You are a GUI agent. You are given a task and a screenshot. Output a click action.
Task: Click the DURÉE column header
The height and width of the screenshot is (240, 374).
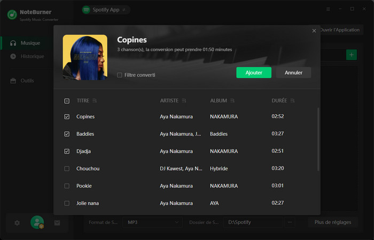pos(279,101)
